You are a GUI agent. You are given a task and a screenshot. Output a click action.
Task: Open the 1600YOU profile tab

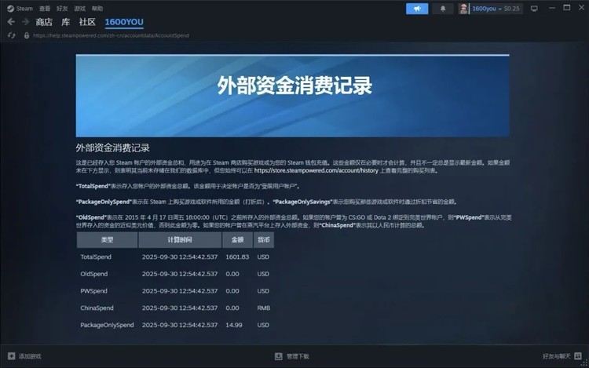coord(124,22)
